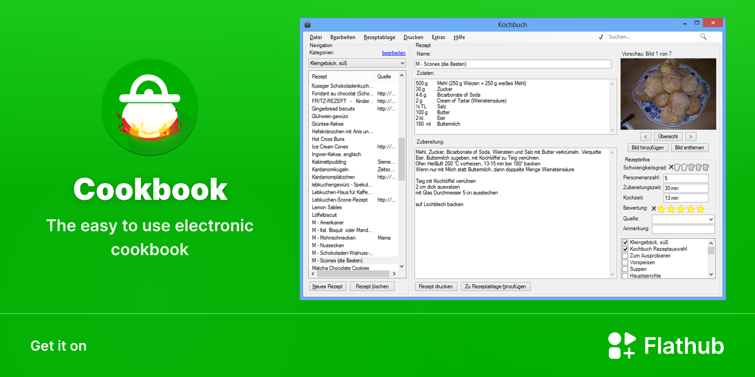Clear difficulty rating with X icon

[671, 167]
